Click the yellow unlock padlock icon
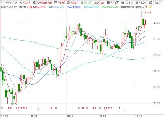This screenshot has height=119, width=164. click(x=150, y=7)
